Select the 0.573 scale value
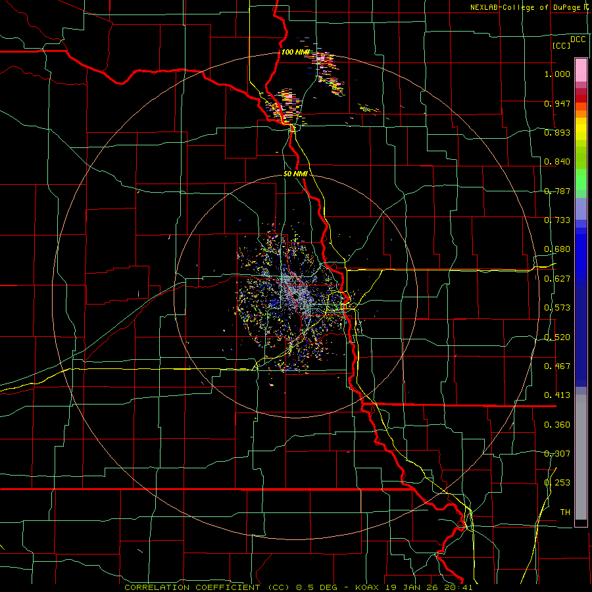The height and width of the screenshot is (592, 592). tap(557, 308)
